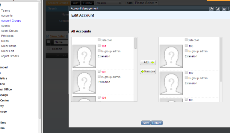The image size is (230, 133).
Task: Click the Return button
Action: pyautogui.click(x=157, y=123)
